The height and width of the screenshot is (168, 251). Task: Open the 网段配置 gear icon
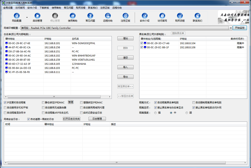(x=17, y=16)
